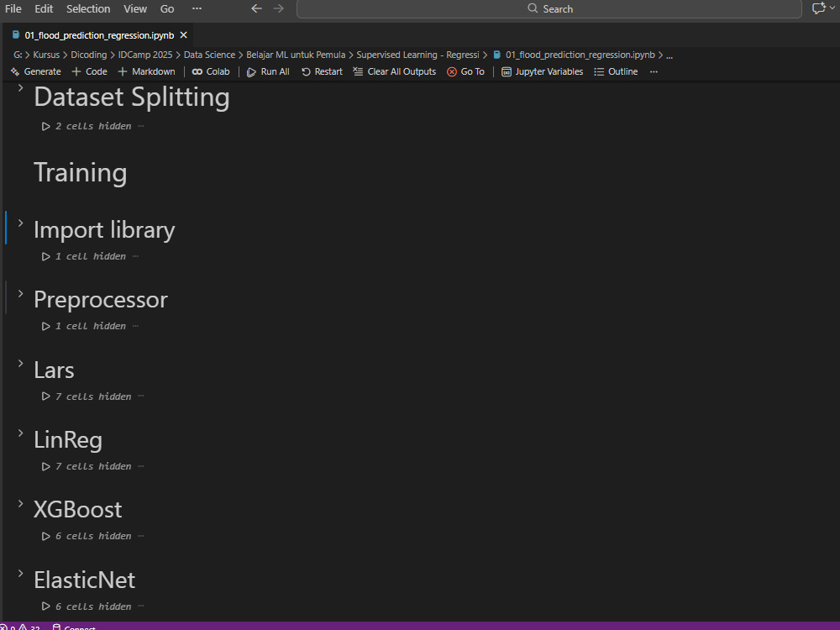Open the File menu
The height and width of the screenshot is (630, 840).
[x=13, y=8]
